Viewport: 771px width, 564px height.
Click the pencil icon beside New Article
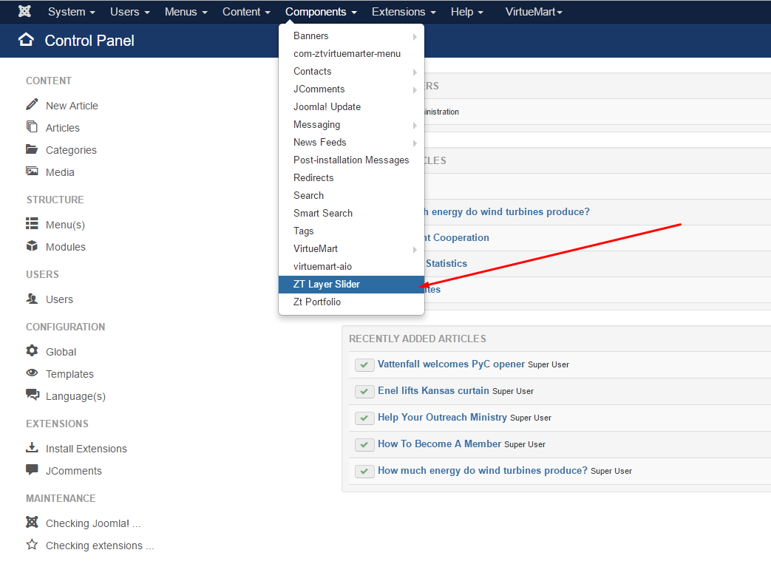pos(32,104)
